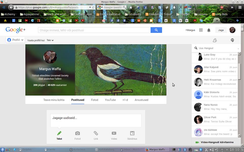
Task: Switch to the Blogger browser tab
Action: pos(58,21)
